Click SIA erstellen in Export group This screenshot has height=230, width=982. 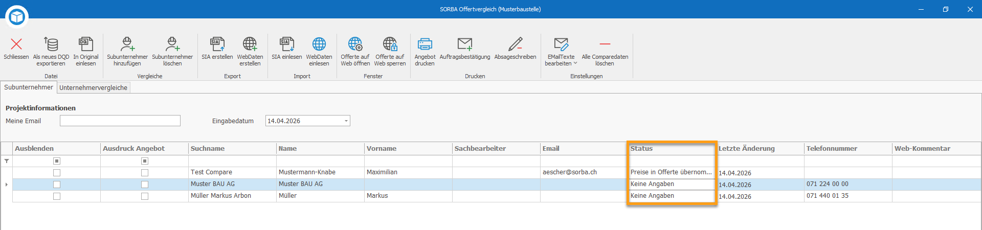tap(217, 49)
